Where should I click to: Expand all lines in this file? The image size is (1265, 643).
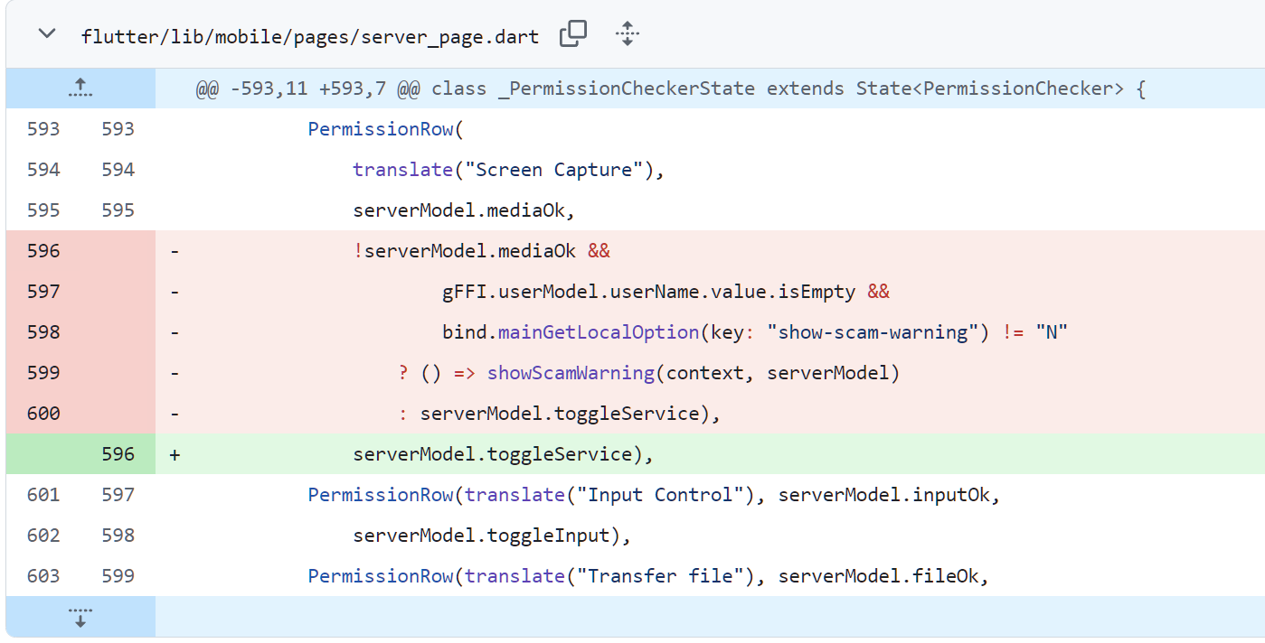[x=628, y=34]
